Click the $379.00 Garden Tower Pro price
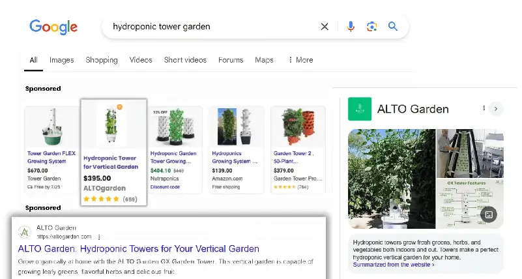This screenshot has height=279, width=522. pos(283,170)
